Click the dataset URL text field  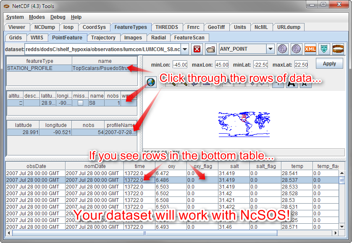coord(103,49)
